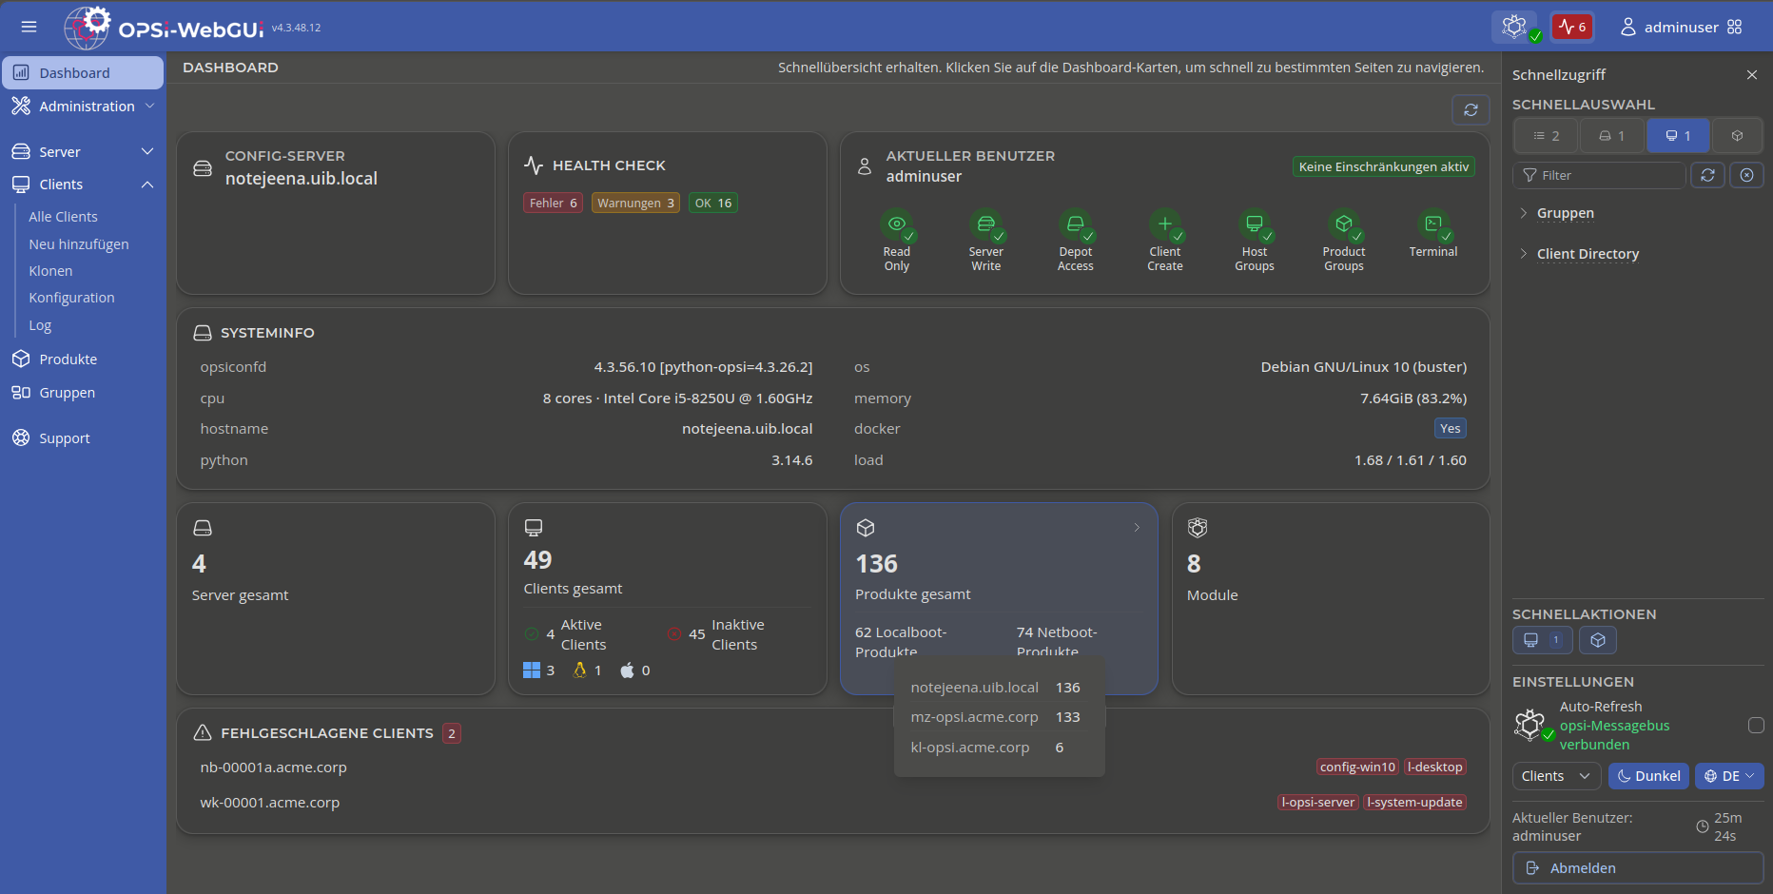The width and height of the screenshot is (1773, 894).
Task: Open the adminuser account menu
Action: tap(1669, 27)
